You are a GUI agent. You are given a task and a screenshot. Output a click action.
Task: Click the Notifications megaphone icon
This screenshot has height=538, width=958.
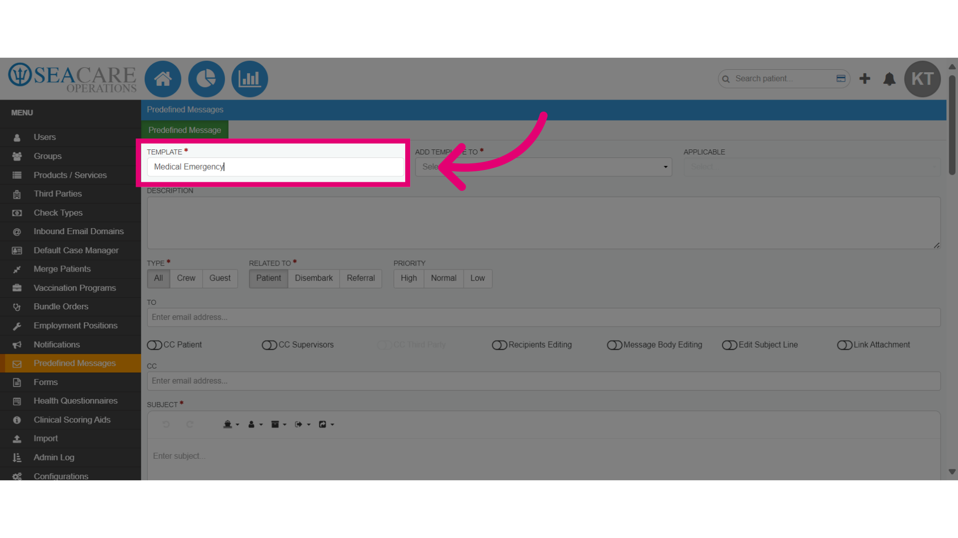pyautogui.click(x=17, y=345)
